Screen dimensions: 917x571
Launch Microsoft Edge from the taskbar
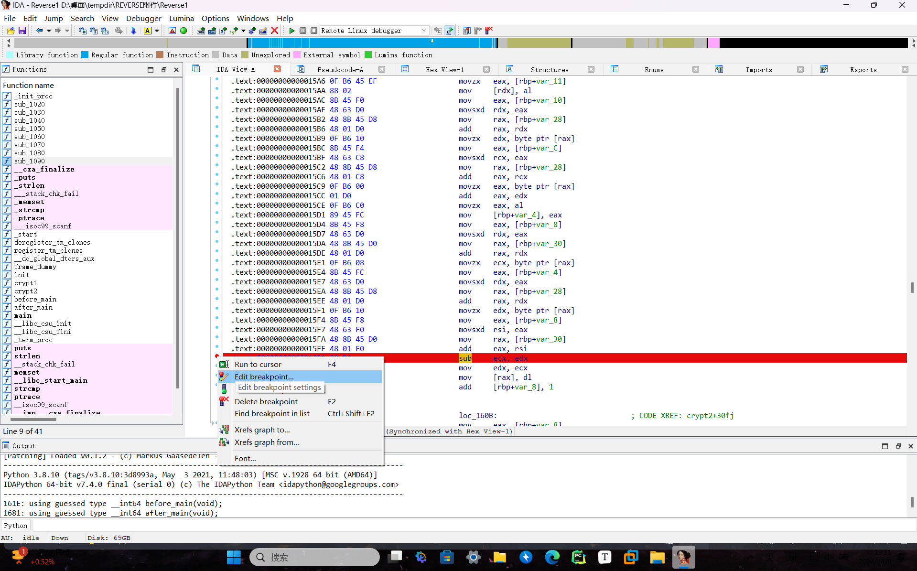coord(552,557)
